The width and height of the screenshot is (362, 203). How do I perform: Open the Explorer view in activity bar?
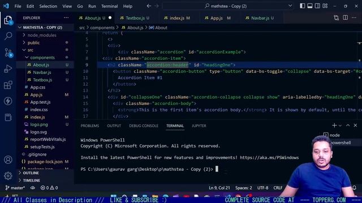(x=8, y=20)
